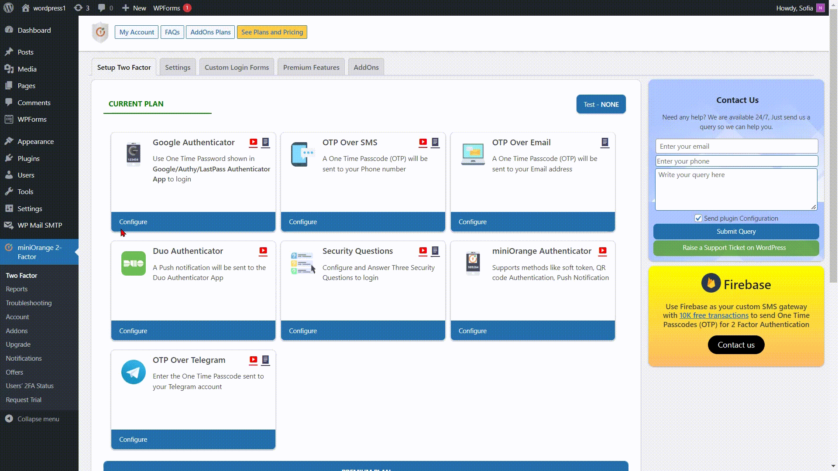Click the Raise a Support Ticket button
The image size is (838, 471).
[735, 247]
